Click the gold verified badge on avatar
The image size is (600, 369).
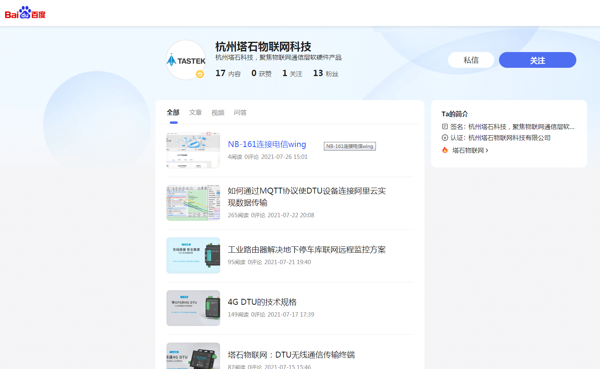pos(200,74)
